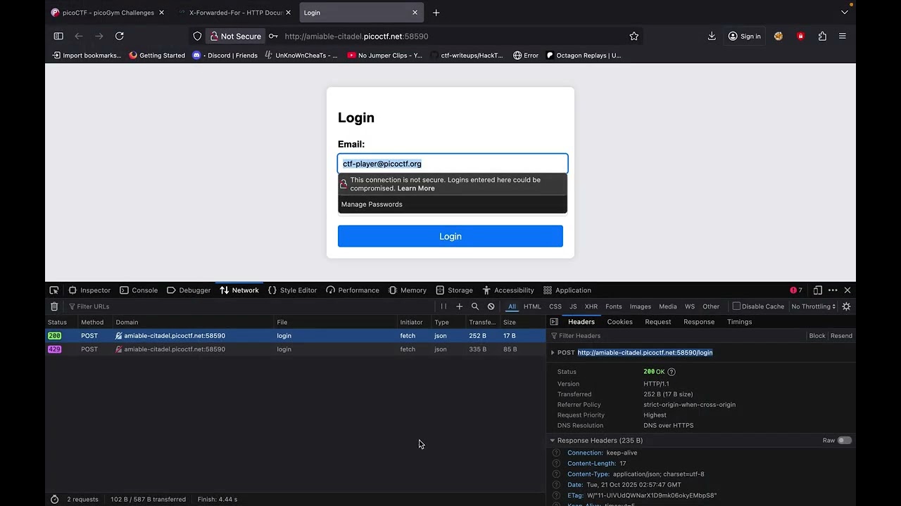Sort requests by the Transferred column
This screenshot has height=506, width=901.
pyautogui.click(x=482, y=323)
